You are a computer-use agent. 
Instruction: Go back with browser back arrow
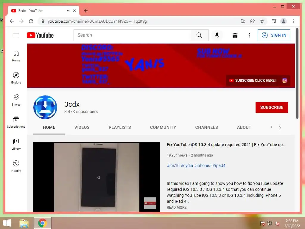coord(12,21)
